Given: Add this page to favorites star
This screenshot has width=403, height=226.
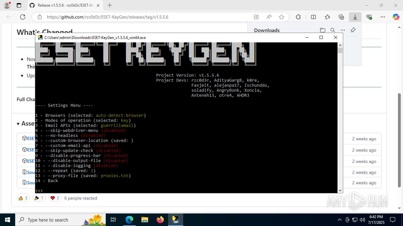Looking at the screenshot, I should point(281,17).
